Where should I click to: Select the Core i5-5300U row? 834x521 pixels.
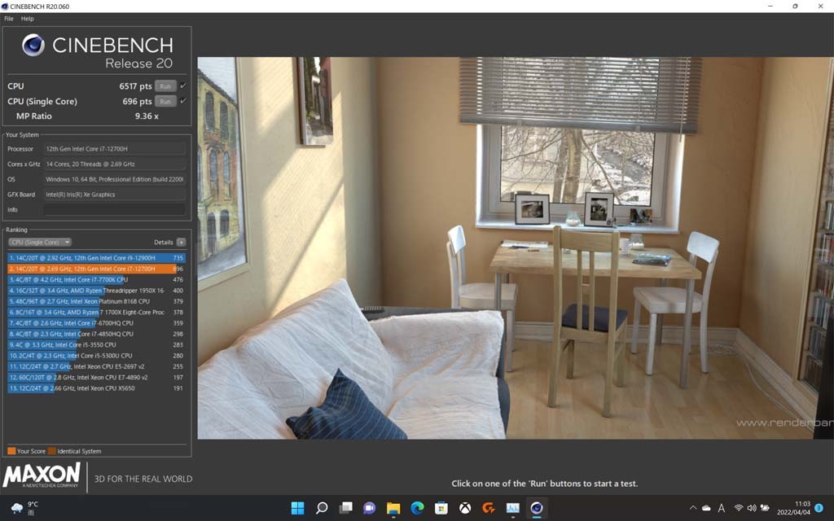pos(96,356)
